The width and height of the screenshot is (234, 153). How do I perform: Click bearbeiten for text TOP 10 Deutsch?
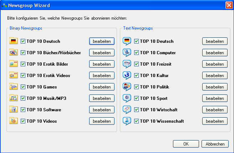tap(215, 41)
